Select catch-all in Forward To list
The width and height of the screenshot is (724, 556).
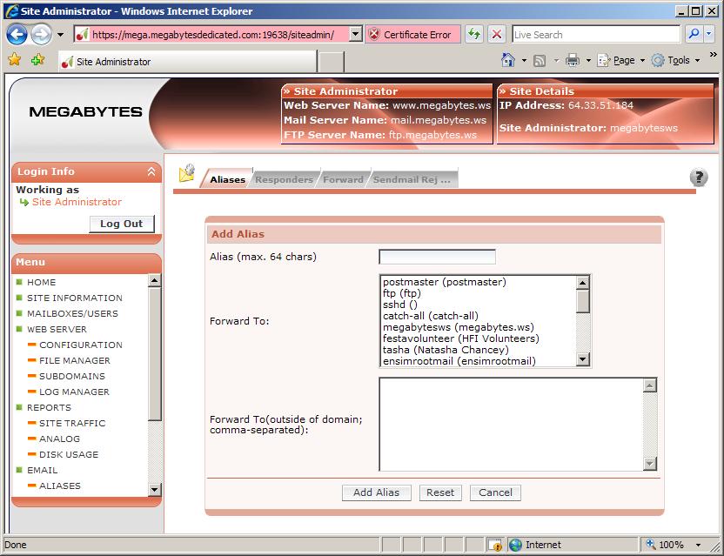(x=430, y=316)
